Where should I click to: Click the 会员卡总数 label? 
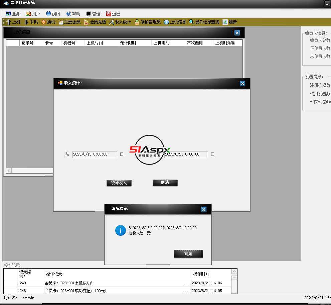pyautogui.click(x=320, y=40)
